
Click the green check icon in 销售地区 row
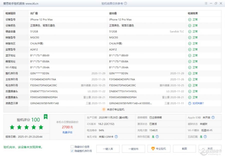coord(190,44)
